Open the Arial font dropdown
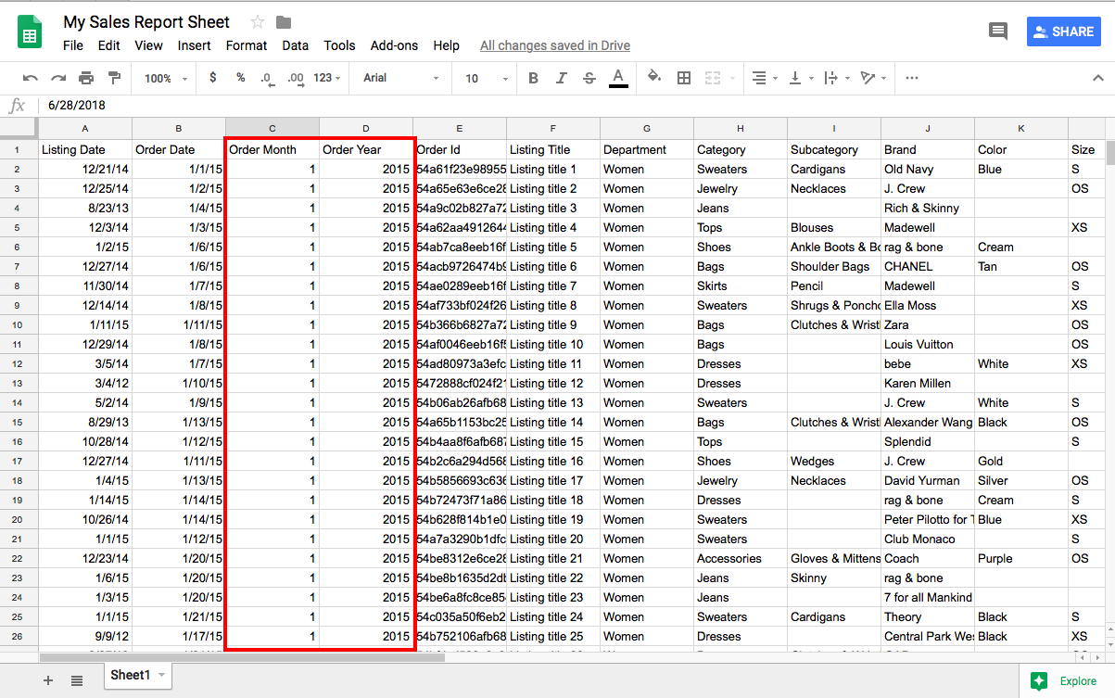 [x=400, y=78]
